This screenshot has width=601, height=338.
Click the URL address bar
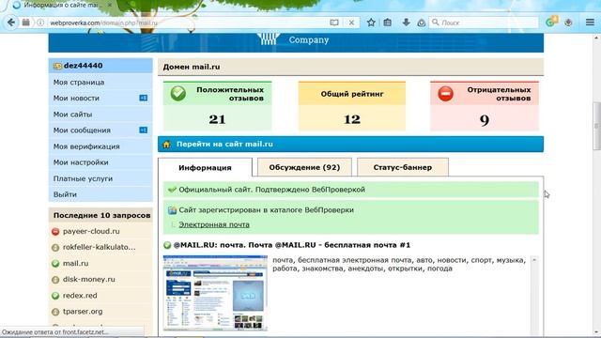coord(188,23)
